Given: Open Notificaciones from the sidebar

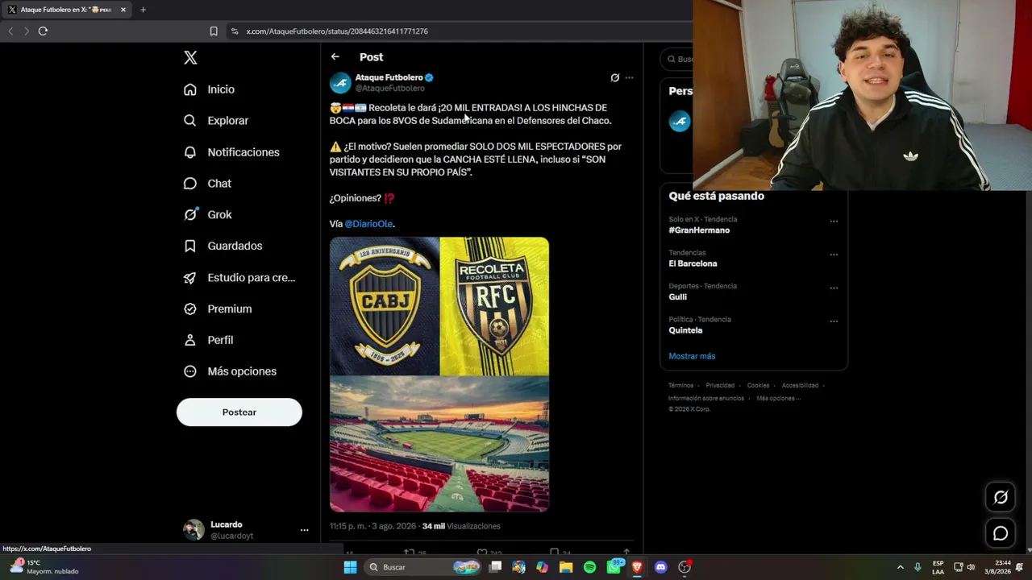Looking at the screenshot, I should (x=231, y=152).
